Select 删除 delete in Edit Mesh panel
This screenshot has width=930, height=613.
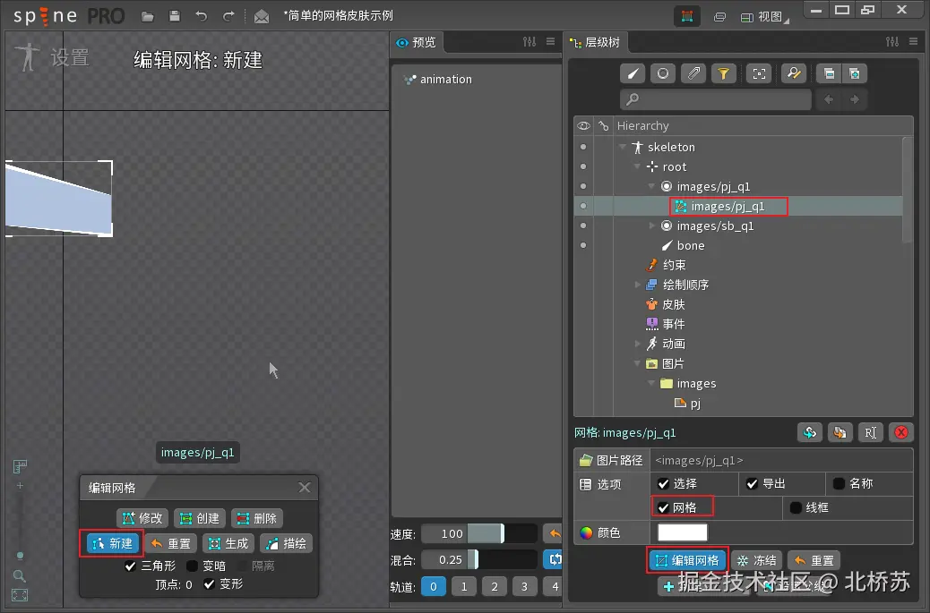tap(257, 518)
